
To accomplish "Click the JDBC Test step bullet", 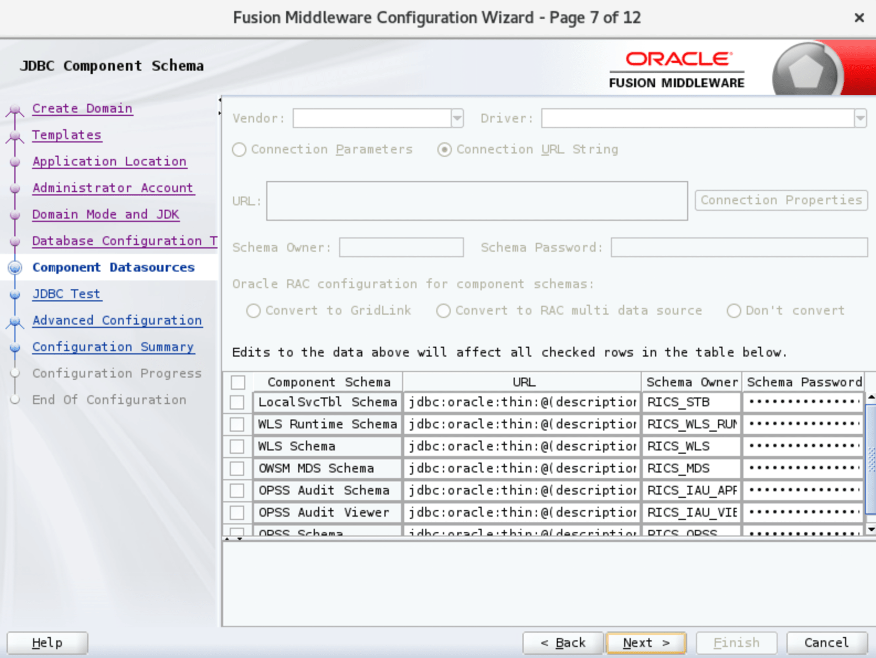I will click(x=15, y=294).
